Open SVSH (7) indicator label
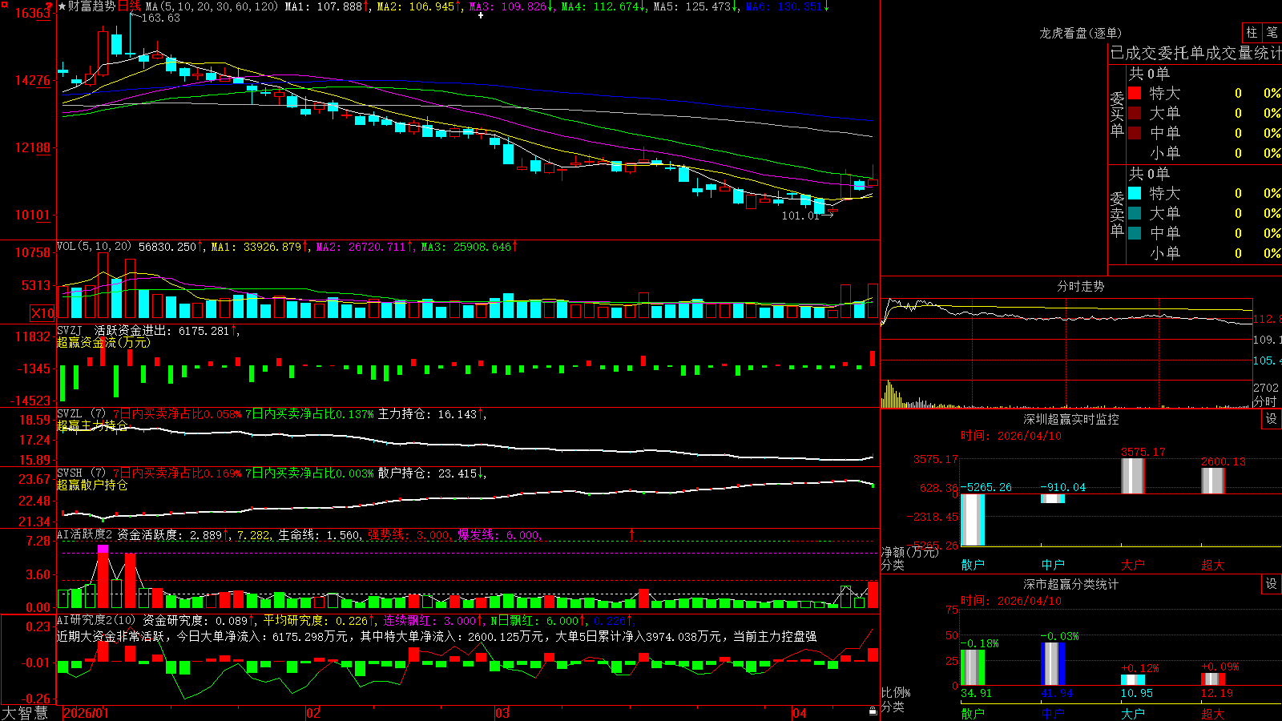This screenshot has height=721, width=1282. [81, 473]
